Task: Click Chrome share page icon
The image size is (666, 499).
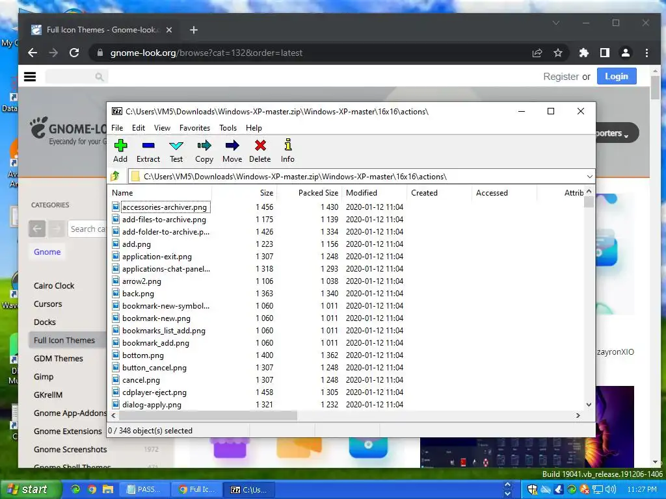Action: (x=537, y=53)
